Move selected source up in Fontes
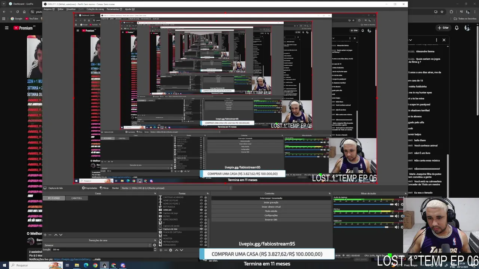This screenshot has height=269, width=479. click(176, 250)
